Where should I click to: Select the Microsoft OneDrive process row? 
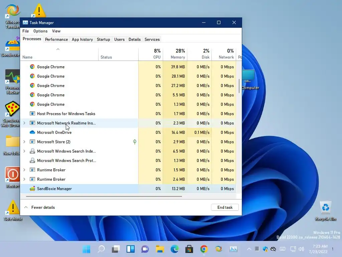tap(128, 133)
